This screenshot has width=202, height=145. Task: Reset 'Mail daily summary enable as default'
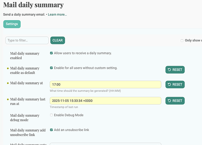coord(175,70)
